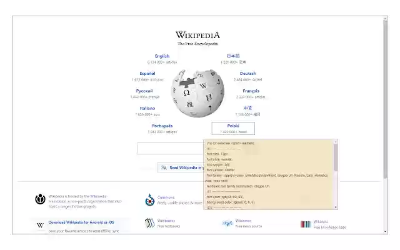Open the Wikinews project link

point(243,221)
